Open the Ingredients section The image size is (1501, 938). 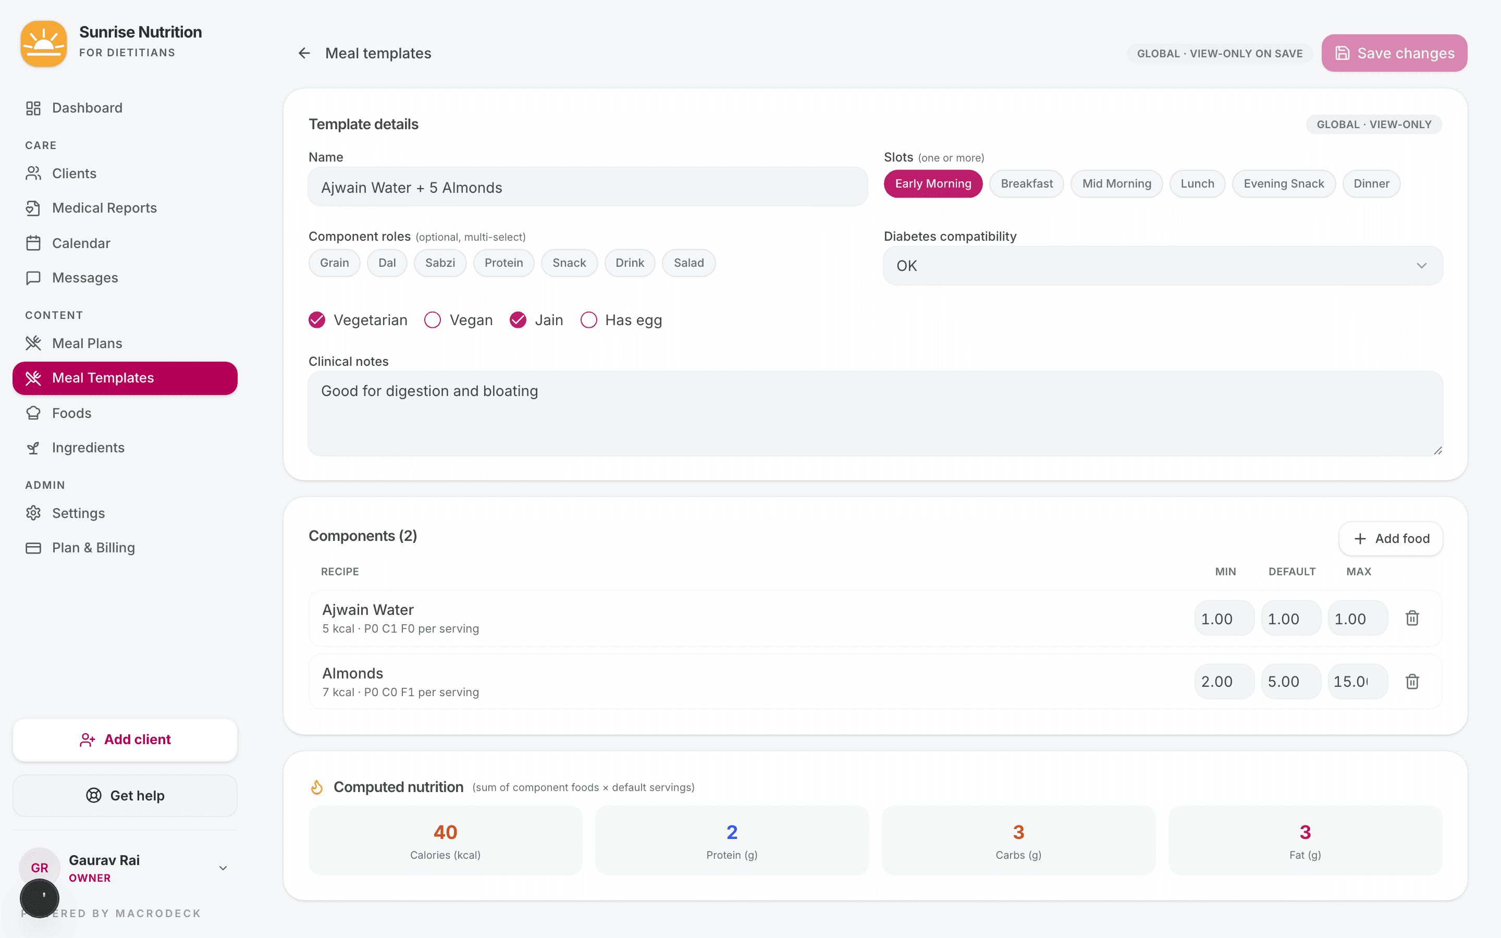point(88,447)
